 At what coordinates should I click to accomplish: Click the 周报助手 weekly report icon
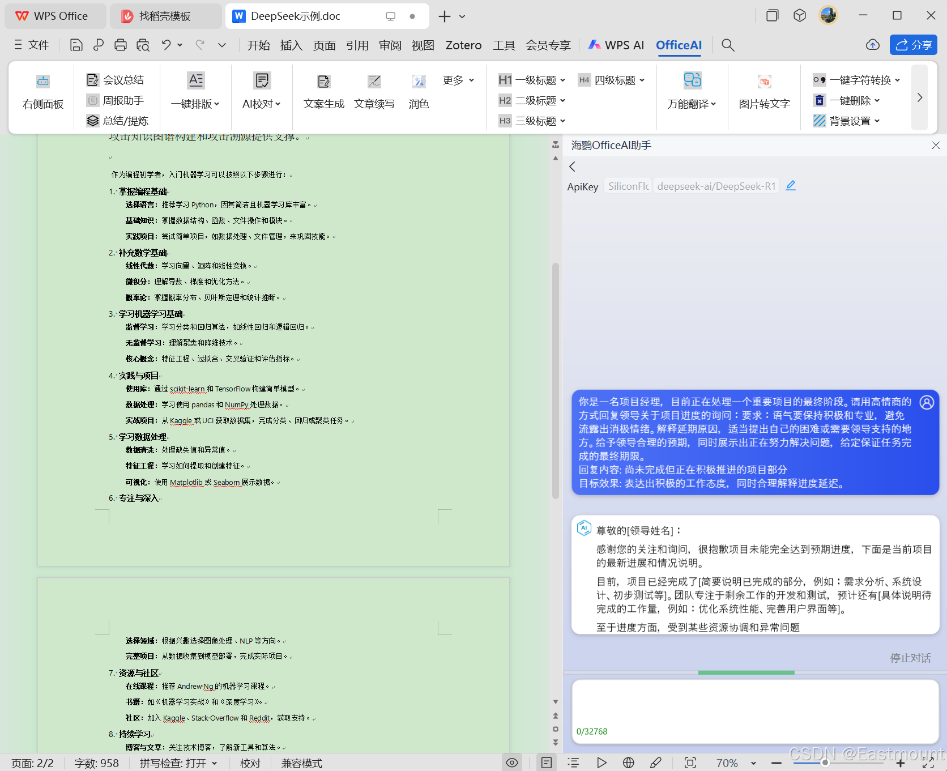click(x=92, y=100)
